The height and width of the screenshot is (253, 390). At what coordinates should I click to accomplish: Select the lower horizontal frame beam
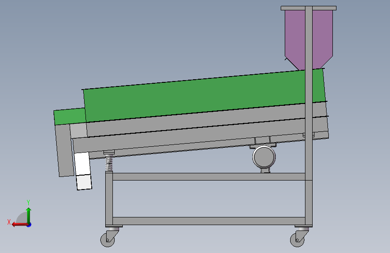[209, 221]
